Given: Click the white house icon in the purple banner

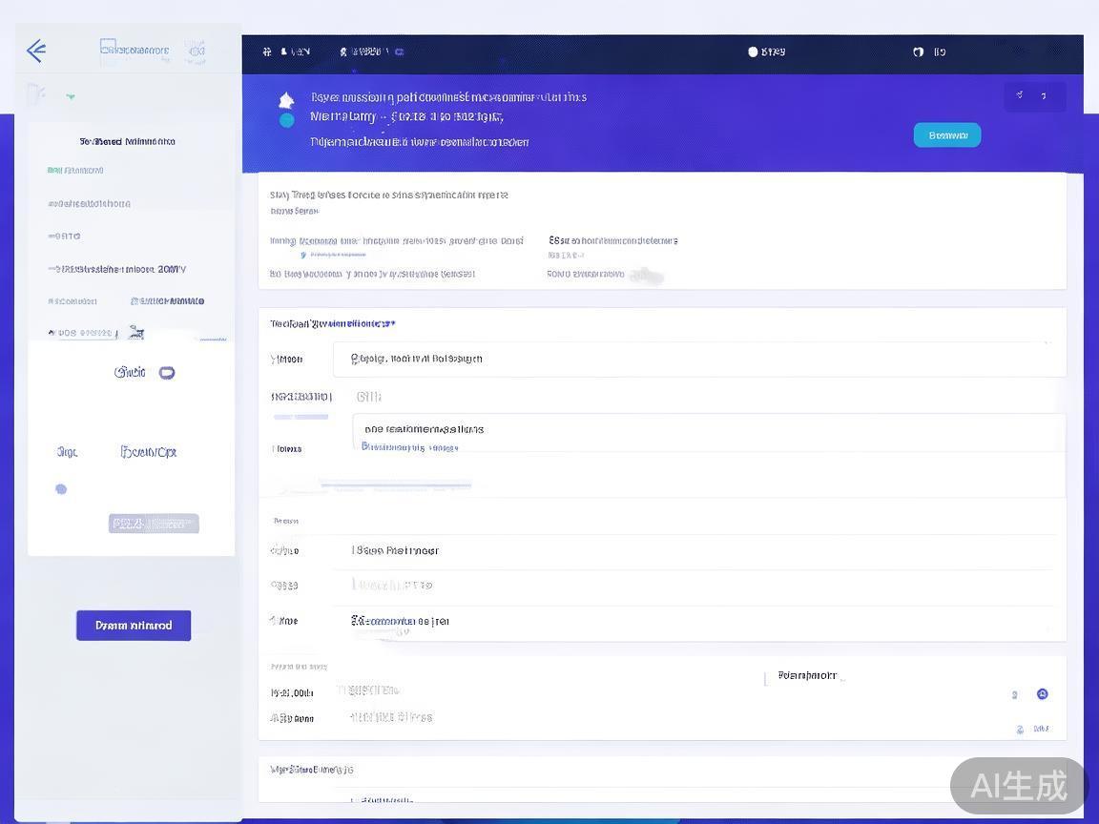Looking at the screenshot, I should click(x=286, y=100).
